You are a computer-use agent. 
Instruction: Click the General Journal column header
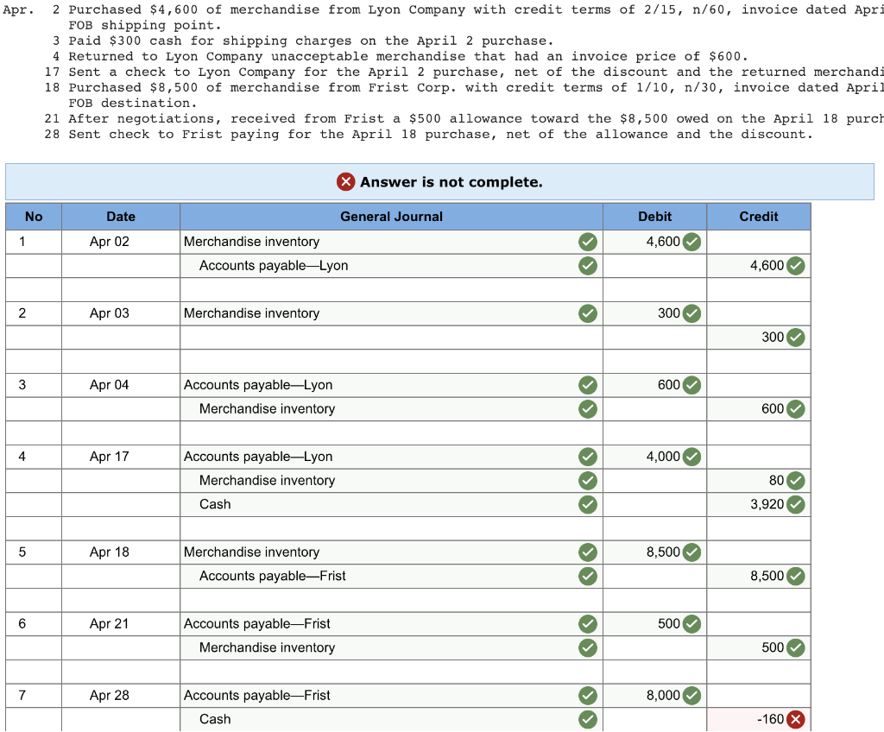391,217
